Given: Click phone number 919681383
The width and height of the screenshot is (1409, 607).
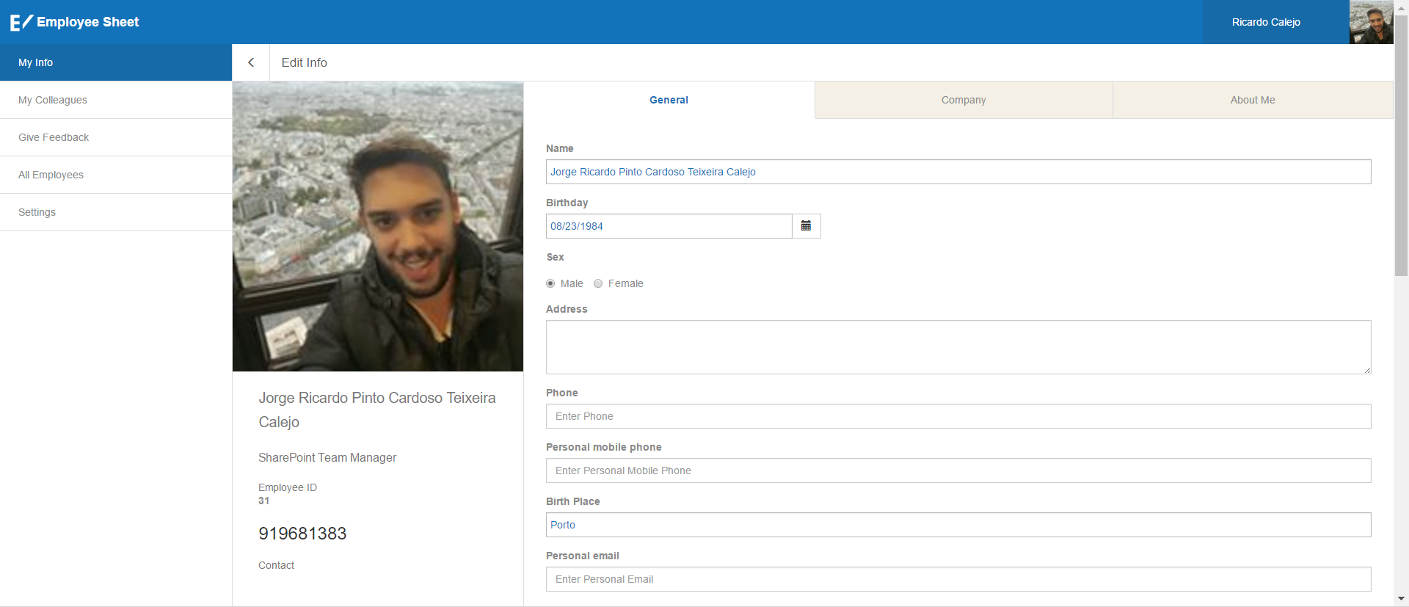Looking at the screenshot, I should click(302, 534).
